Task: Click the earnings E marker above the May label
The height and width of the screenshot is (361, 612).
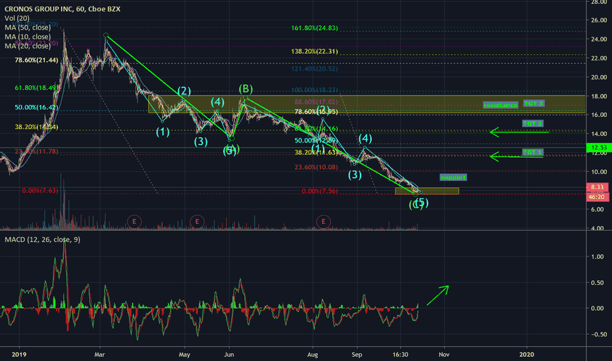Action: [197, 222]
